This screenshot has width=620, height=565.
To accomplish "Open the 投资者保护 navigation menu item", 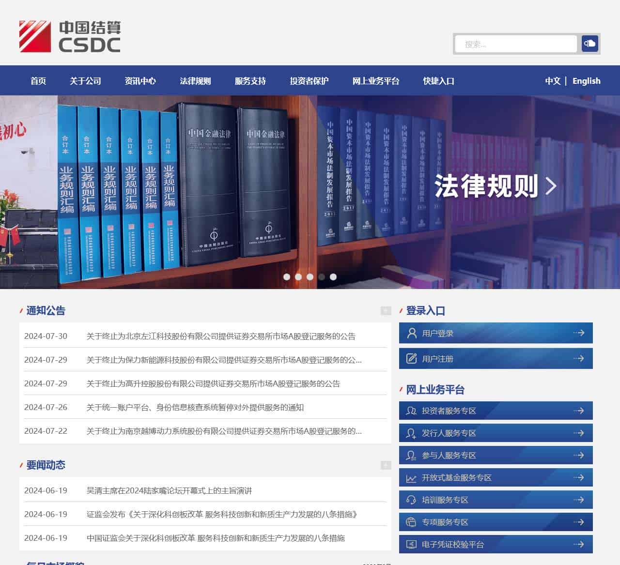I will point(309,81).
